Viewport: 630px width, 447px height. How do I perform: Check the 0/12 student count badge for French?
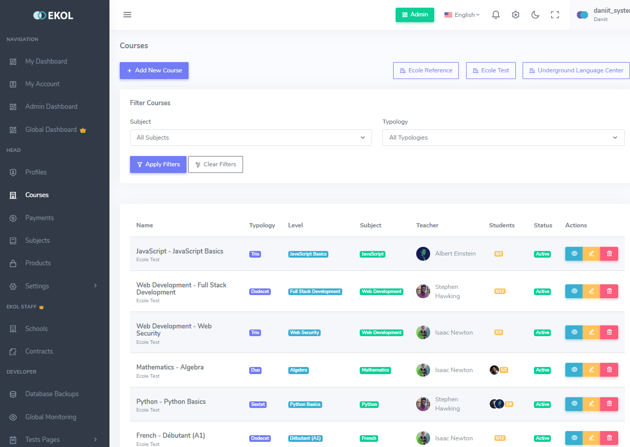pos(500,438)
